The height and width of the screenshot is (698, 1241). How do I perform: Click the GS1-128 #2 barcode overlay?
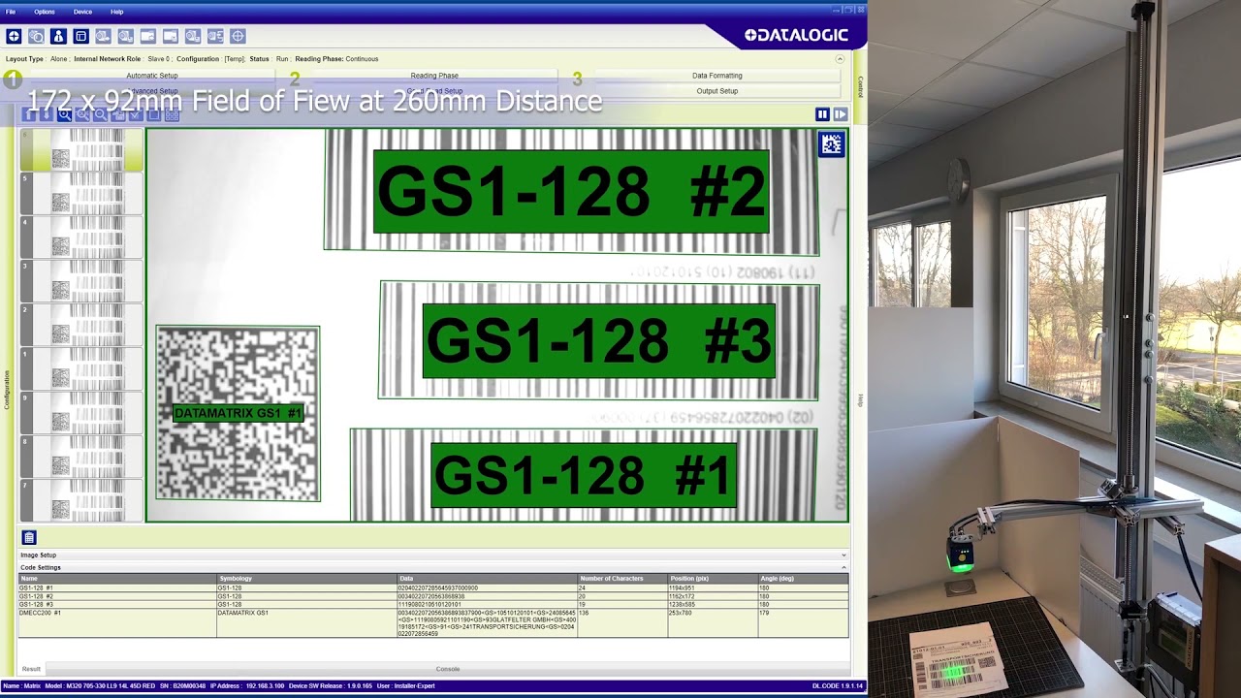click(571, 191)
